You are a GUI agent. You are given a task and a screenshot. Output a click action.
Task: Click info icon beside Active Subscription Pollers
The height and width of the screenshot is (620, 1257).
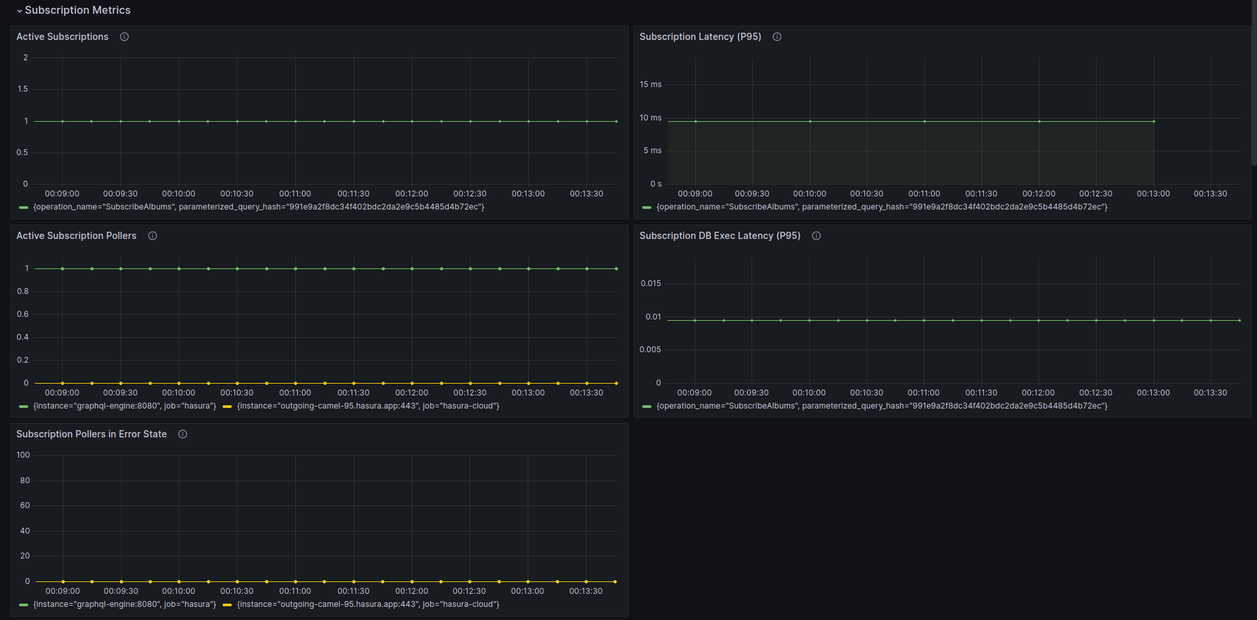[153, 236]
